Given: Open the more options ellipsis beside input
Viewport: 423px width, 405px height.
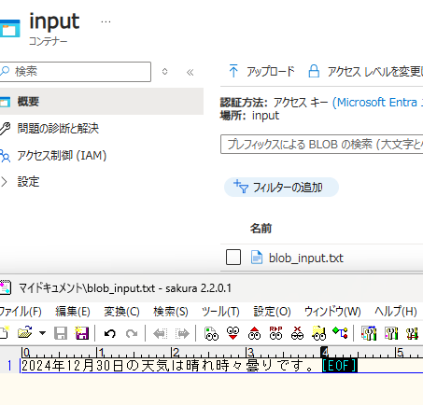Looking at the screenshot, I should (x=106, y=21).
